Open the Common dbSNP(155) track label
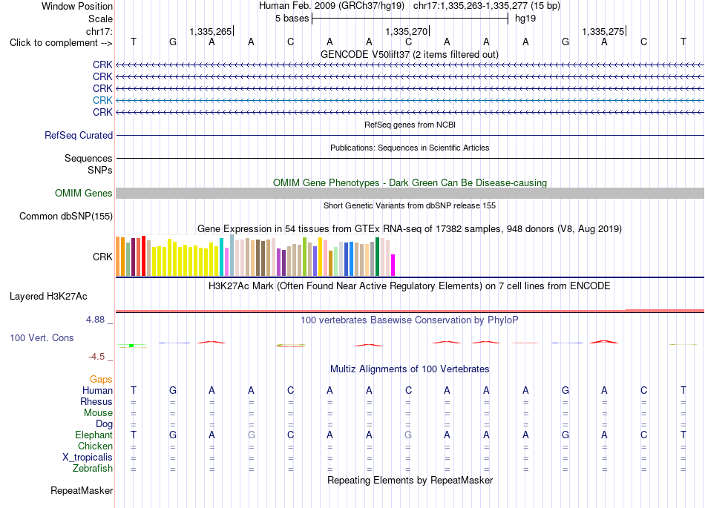The height and width of the screenshot is (508, 705). point(66,216)
